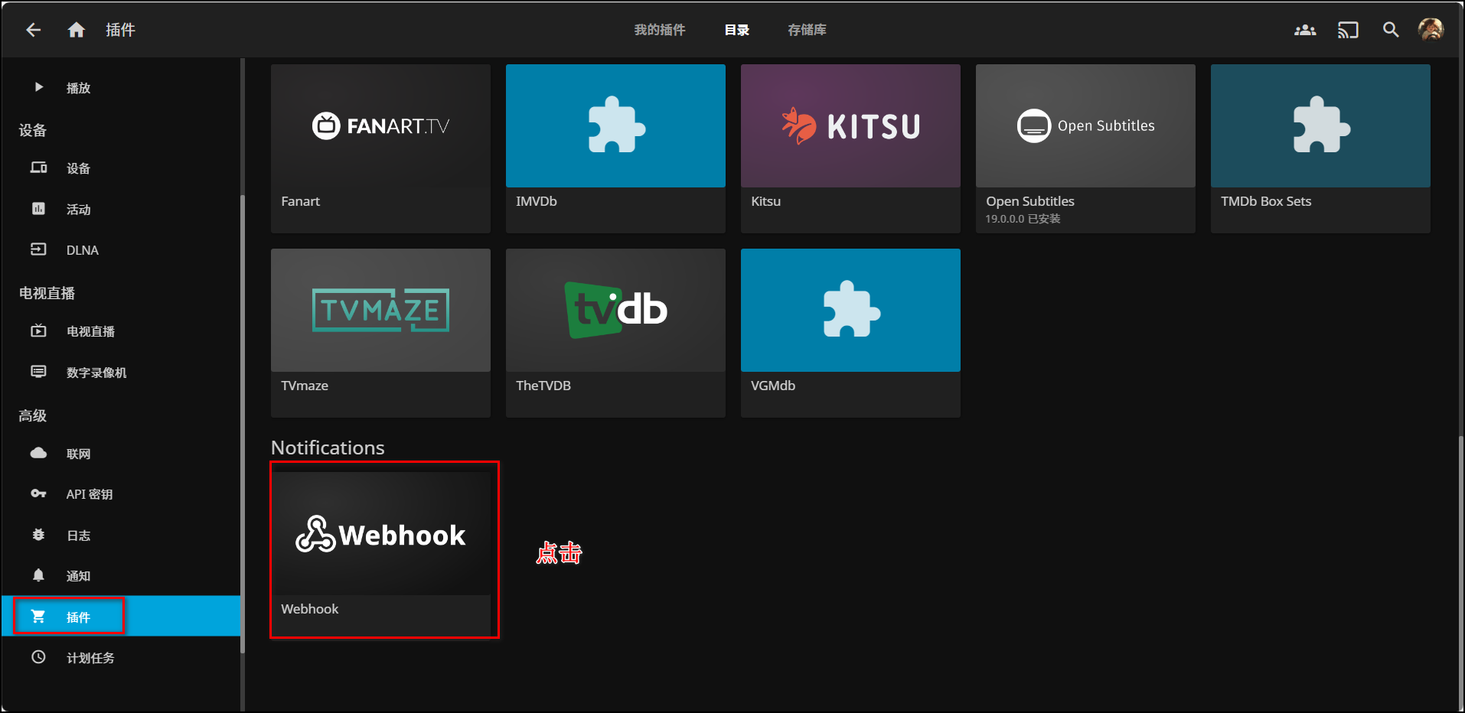Select 计划任务 in the sidebar
This screenshot has width=1465, height=713.
click(90, 658)
